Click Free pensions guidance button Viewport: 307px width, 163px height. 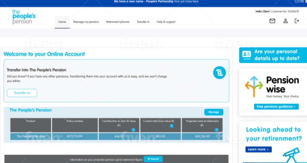click(276, 107)
